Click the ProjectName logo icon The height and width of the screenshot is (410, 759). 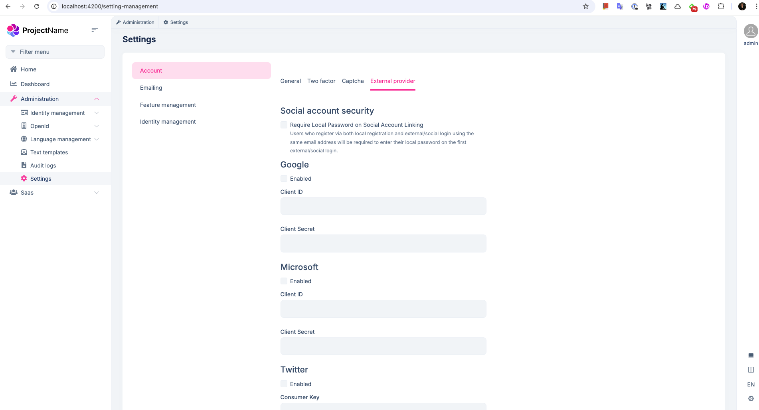(x=13, y=30)
